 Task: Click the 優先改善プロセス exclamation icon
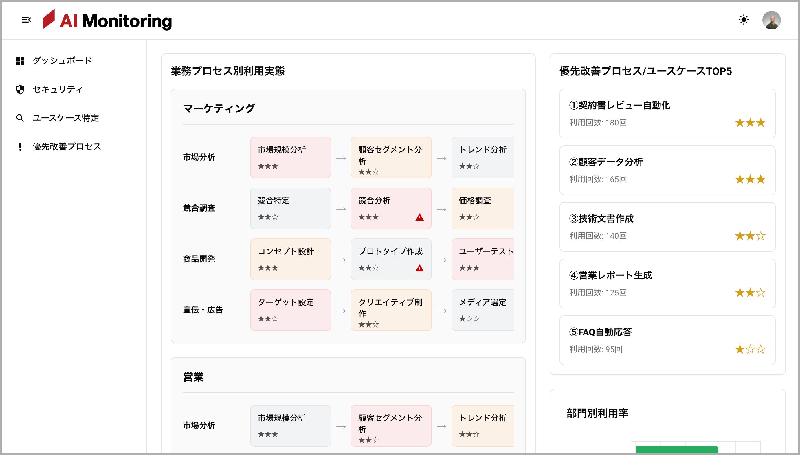[20, 147]
